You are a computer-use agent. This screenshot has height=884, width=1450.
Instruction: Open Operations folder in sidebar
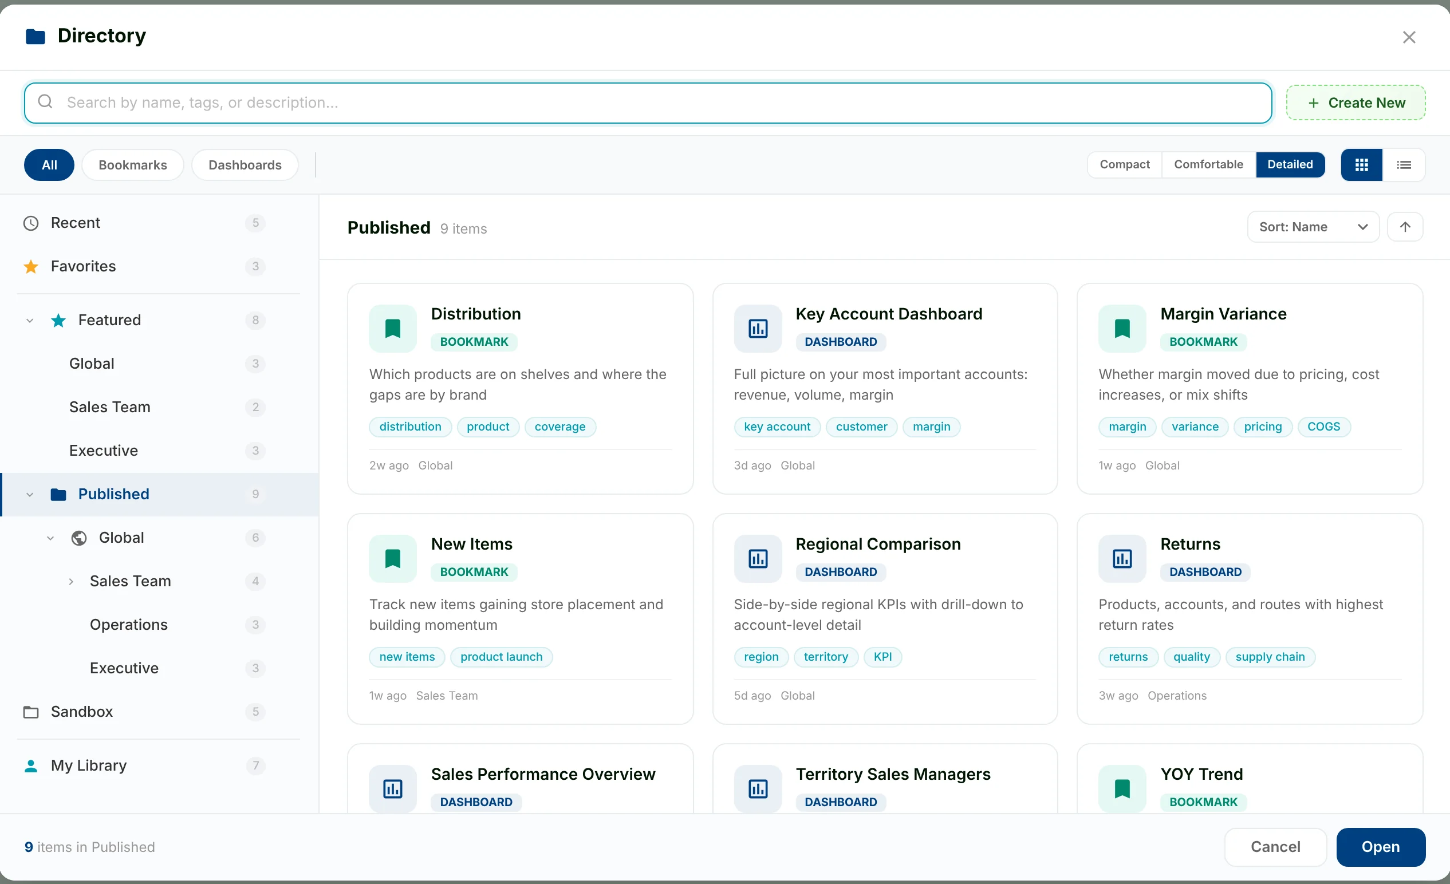coord(160,625)
